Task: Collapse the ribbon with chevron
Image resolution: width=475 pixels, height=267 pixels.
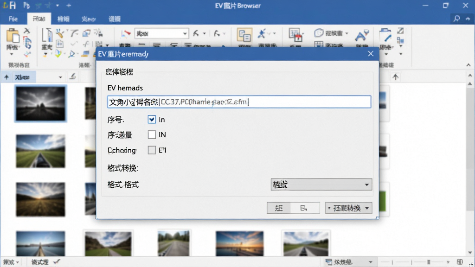Action: pos(469,65)
